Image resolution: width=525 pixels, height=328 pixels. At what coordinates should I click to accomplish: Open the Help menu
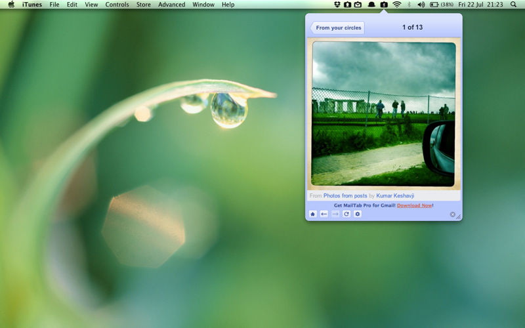coord(228,5)
